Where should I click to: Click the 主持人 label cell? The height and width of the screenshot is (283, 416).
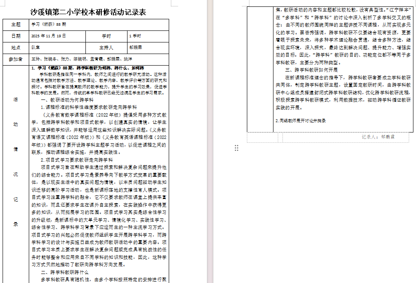click(x=106, y=48)
